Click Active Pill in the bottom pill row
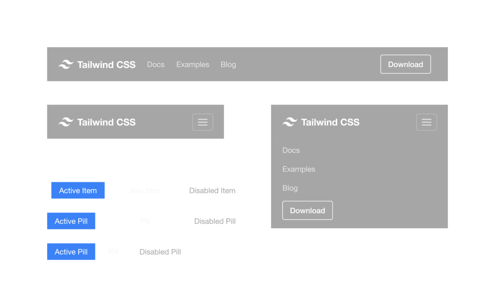The height and width of the screenshot is (307, 495). tap(71, 252)
